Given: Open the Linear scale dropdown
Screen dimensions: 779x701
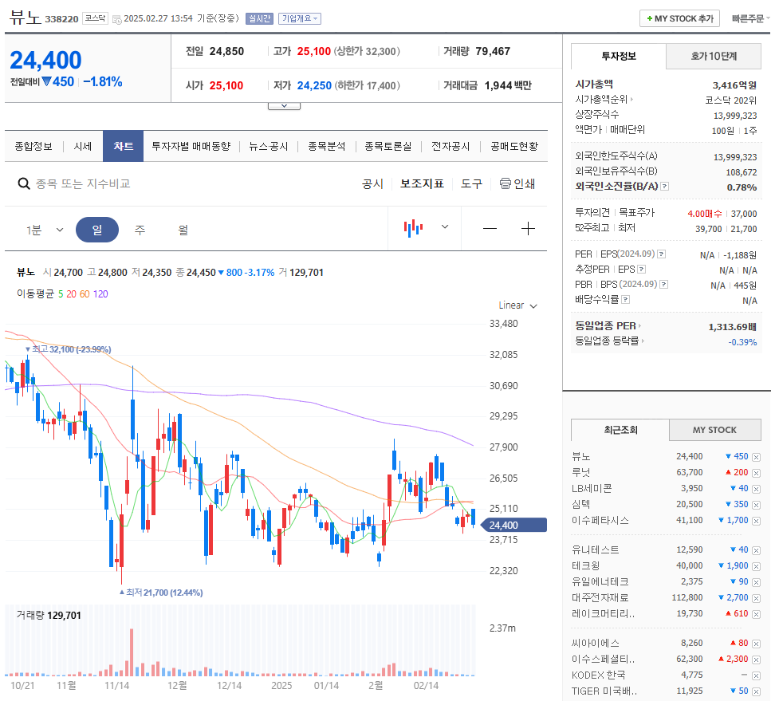Looking at the screenshot, I should pyautogui.click(x=517, y=305).
